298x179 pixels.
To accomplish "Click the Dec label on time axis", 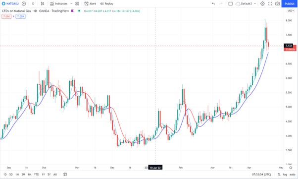I will (112, 168).
